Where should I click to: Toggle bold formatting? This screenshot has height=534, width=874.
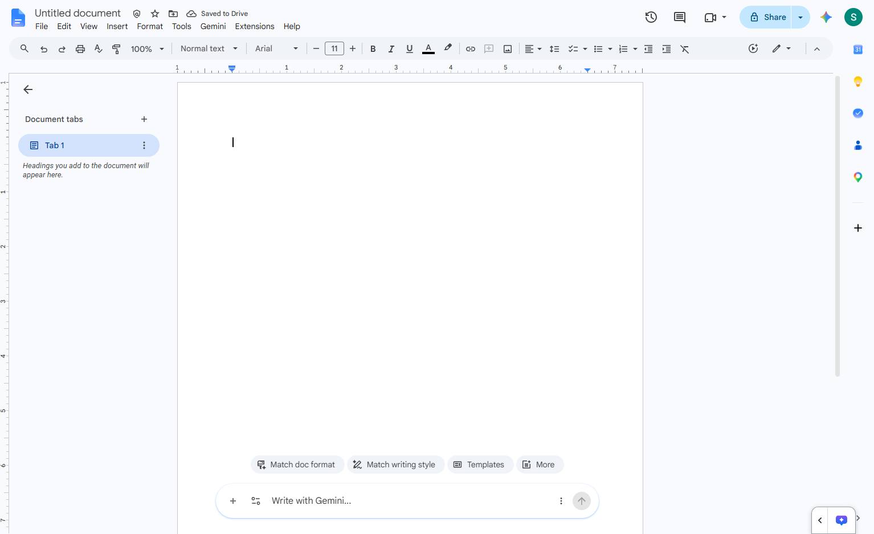point(373,49)
